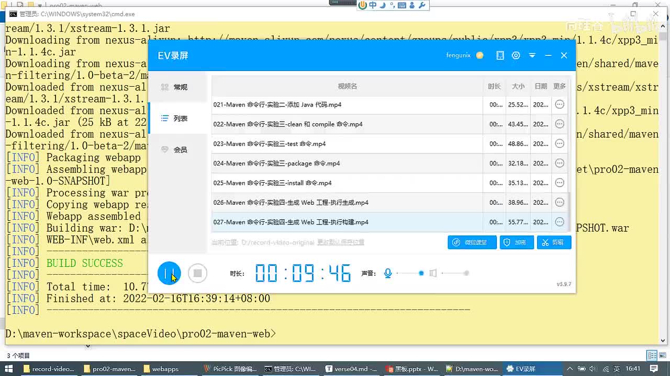The image size is (670, 376).
Task: Open more options for video 022
Action: pyautogui.click(x=560, y=124)
